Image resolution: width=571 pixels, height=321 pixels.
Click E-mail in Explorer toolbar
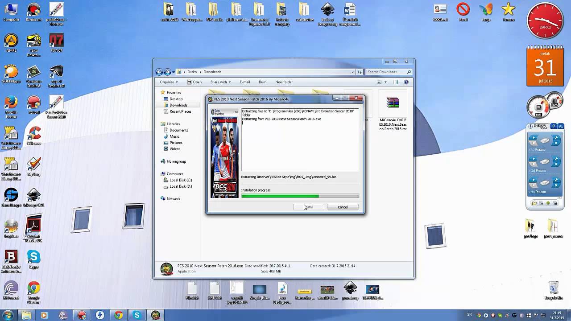click(x=245, y=82)
